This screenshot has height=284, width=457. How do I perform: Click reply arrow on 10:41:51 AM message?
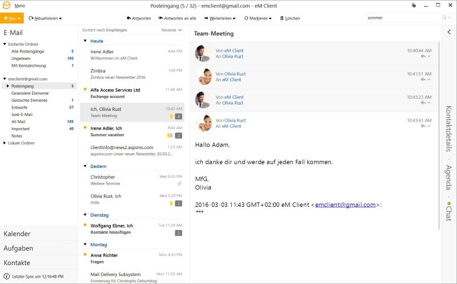tap(423, 79)
